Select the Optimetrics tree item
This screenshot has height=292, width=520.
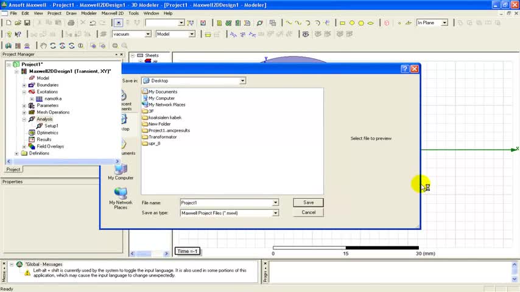[x=47, y=133]
